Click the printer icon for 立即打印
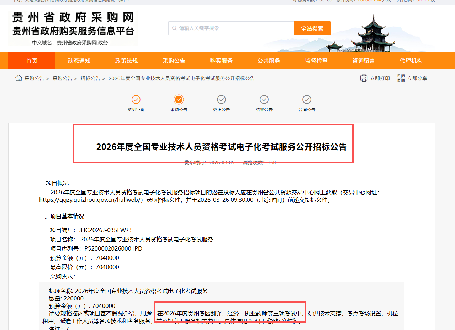 coord(364,78)
